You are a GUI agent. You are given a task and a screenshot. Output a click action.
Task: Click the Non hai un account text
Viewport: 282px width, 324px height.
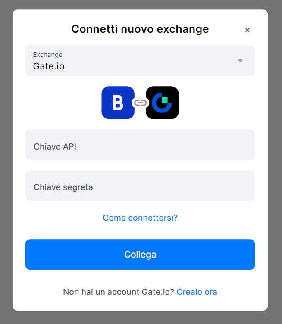118,292
